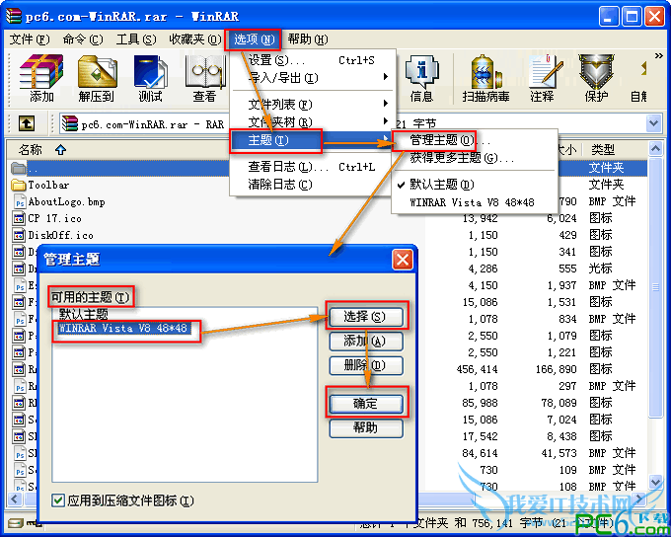Choose 获得更多主题 submenu entry

click(475, 158)
